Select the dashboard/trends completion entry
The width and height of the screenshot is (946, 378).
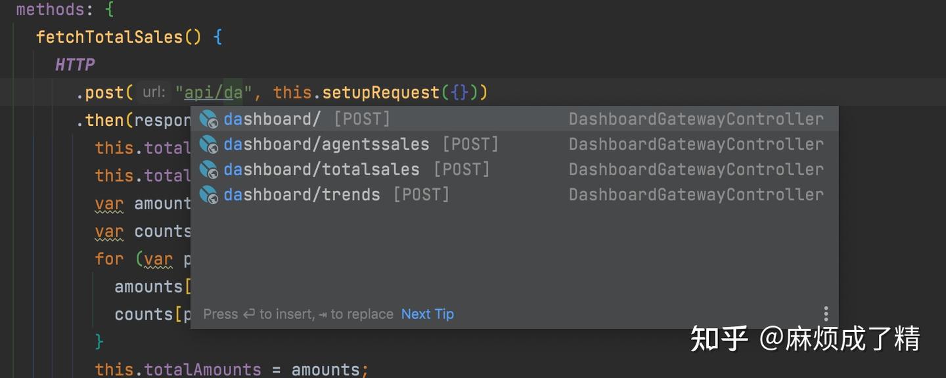(514, 195)
